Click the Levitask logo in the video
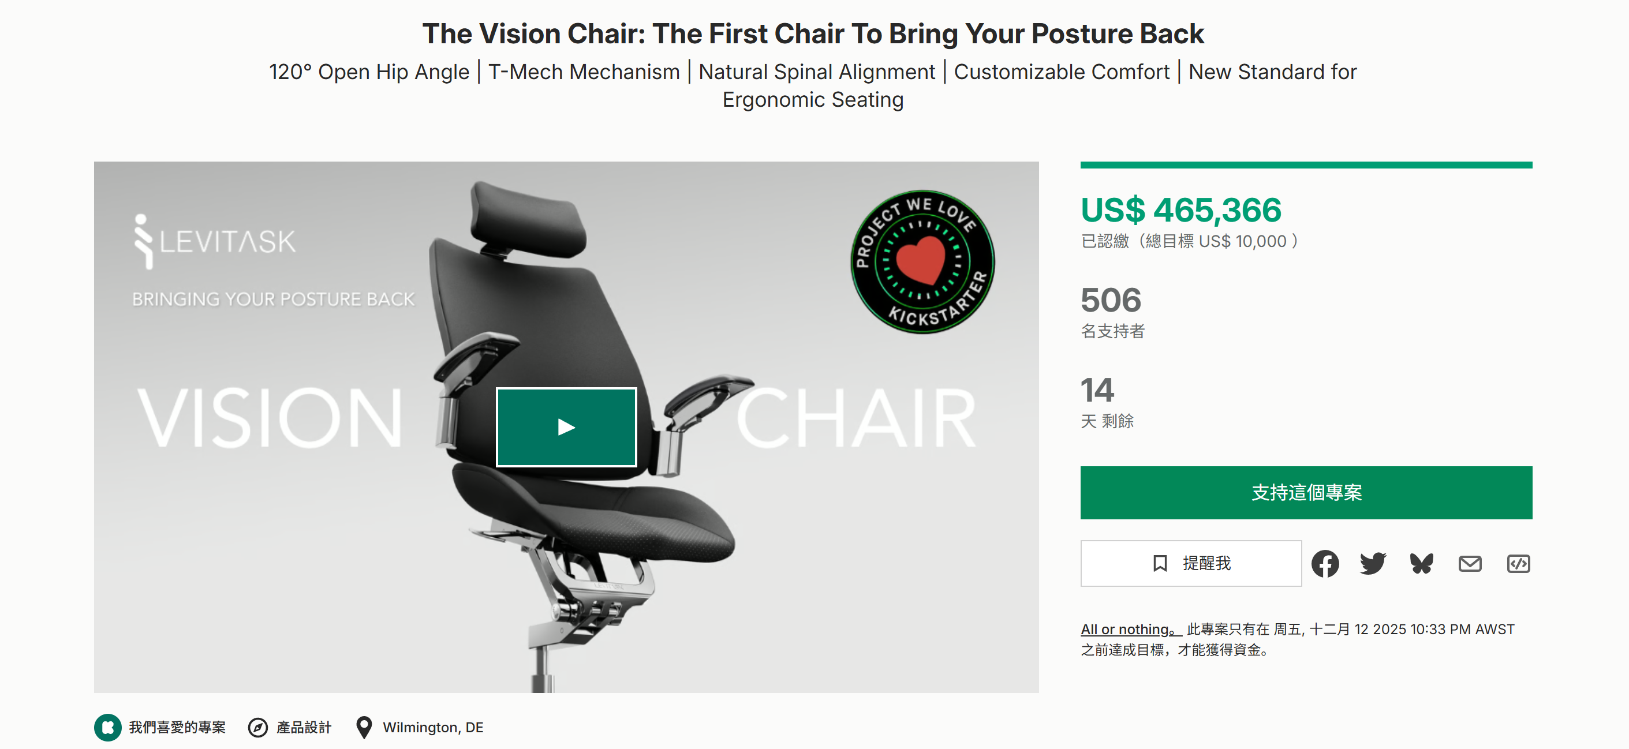 click(x=215, y=241)
